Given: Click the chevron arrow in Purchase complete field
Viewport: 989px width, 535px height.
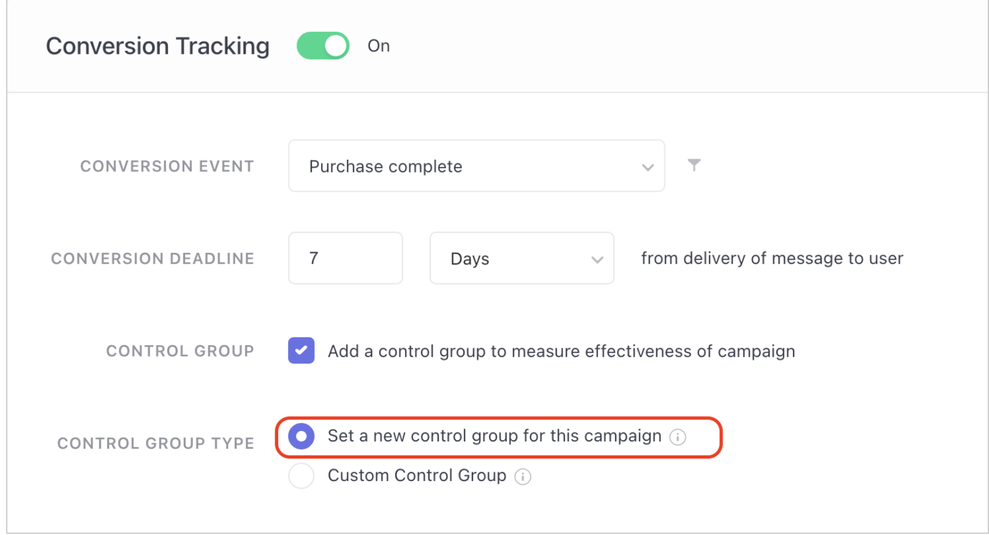Looking at the screenshot, I should [x=648, y=167].
